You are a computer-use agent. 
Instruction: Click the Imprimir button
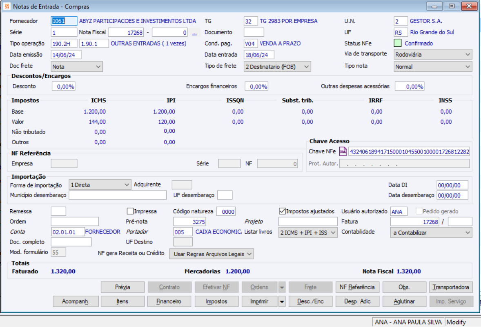[x=260, y=302]
